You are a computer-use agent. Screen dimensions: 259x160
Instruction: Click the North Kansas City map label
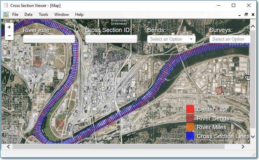[126, 97]
